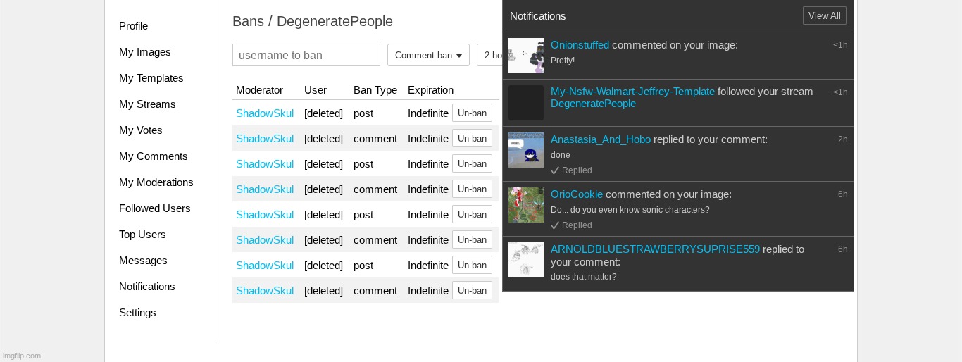Open OrioCookie notification thumbnail
Image resolution: width=962 pixels, height=362 pixels.
(526, 205)
